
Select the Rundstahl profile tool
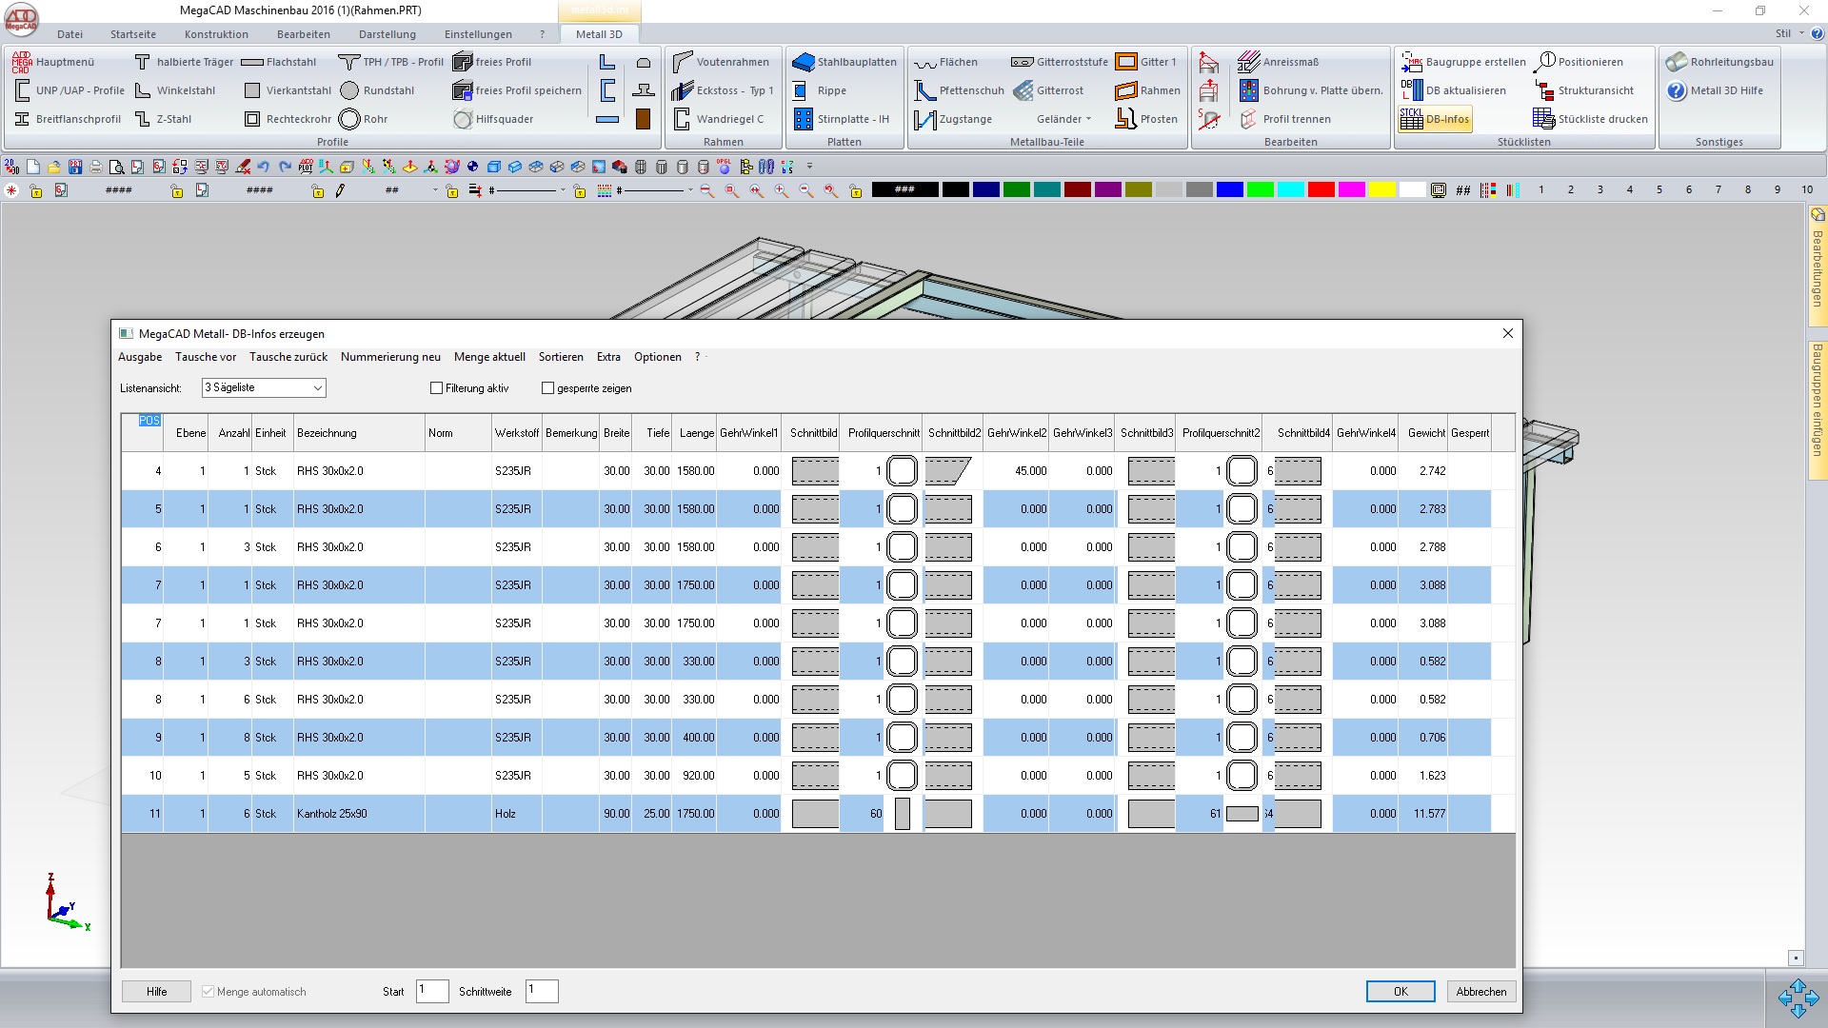(377, 90)
